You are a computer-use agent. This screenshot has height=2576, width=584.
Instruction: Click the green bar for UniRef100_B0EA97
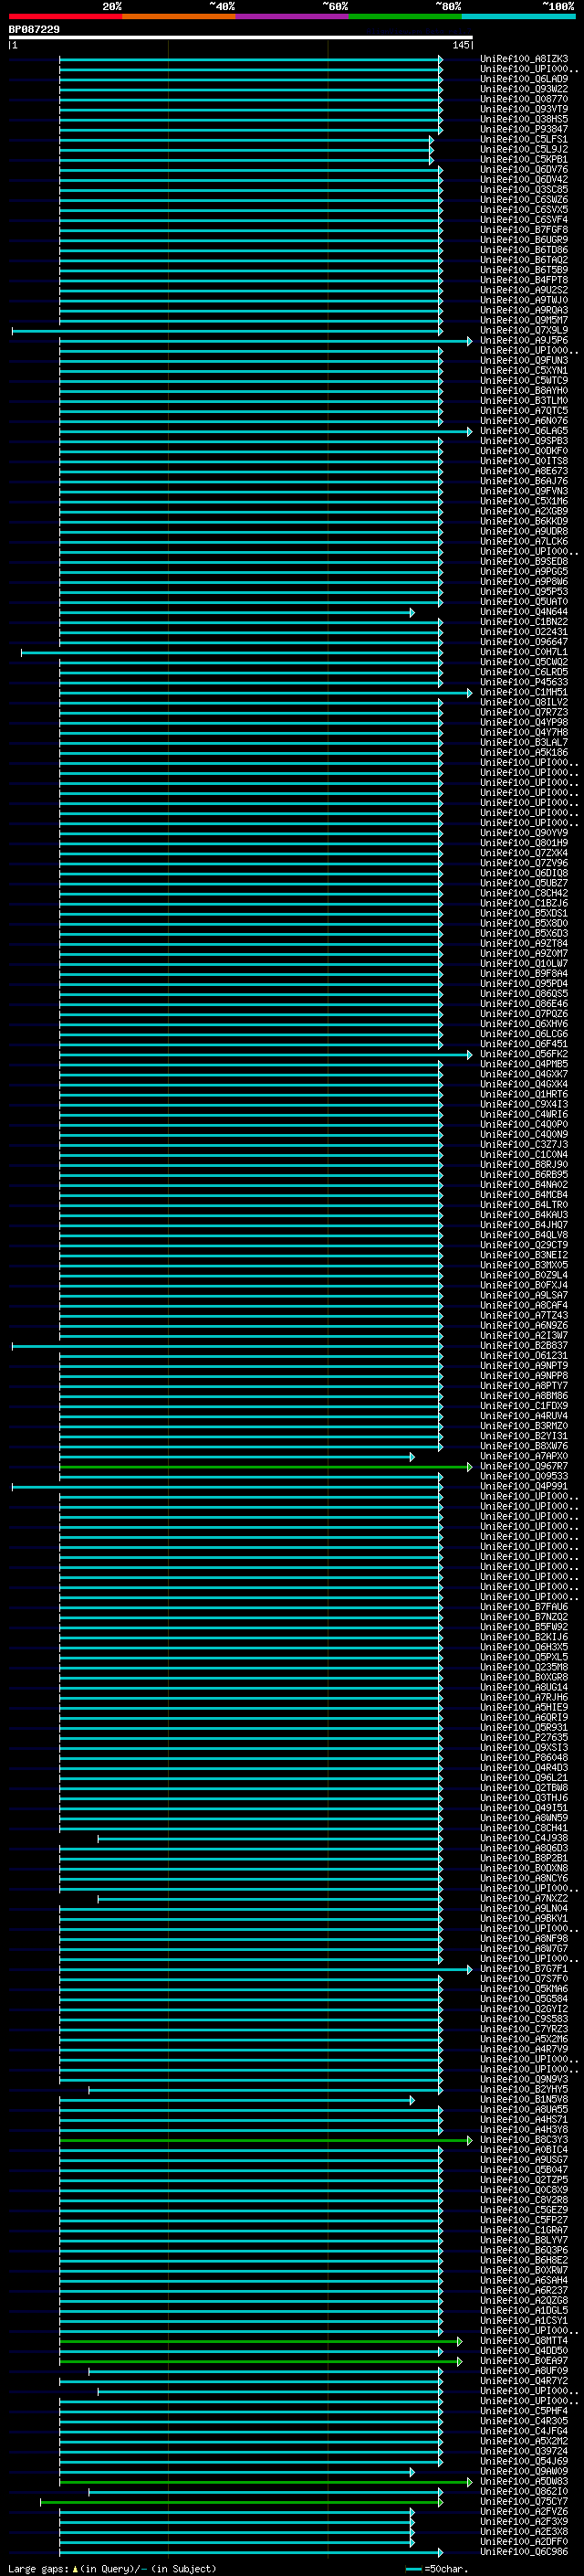point(261,2362)
